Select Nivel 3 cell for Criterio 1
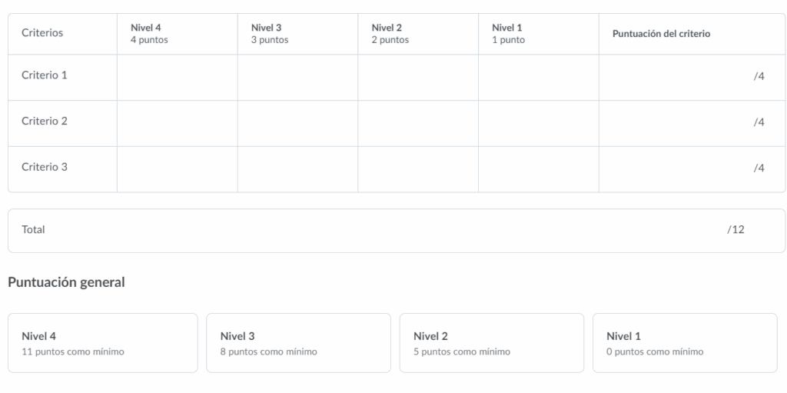This screenshot has width=787, height=393. click(297, 77)
